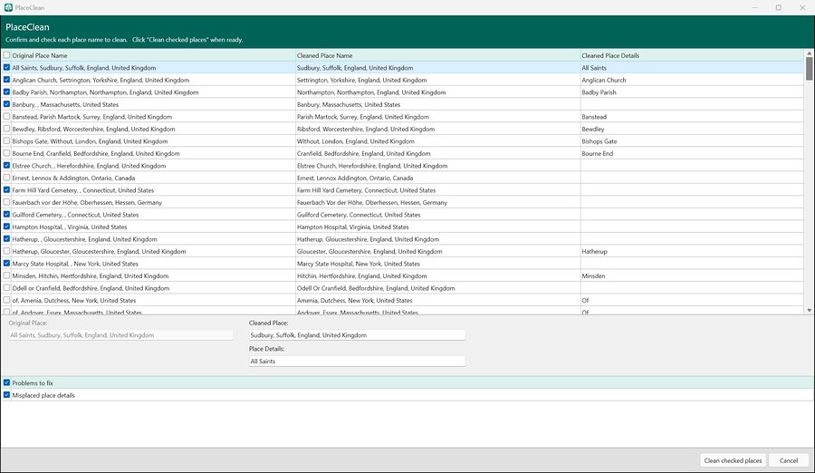Image resolution: width=815 pixels, height=473 pixels.
Task: Select cleaned name 'Without, London, England, United Kingdom'
Action: pyautogui.click(x=356, y=141)
